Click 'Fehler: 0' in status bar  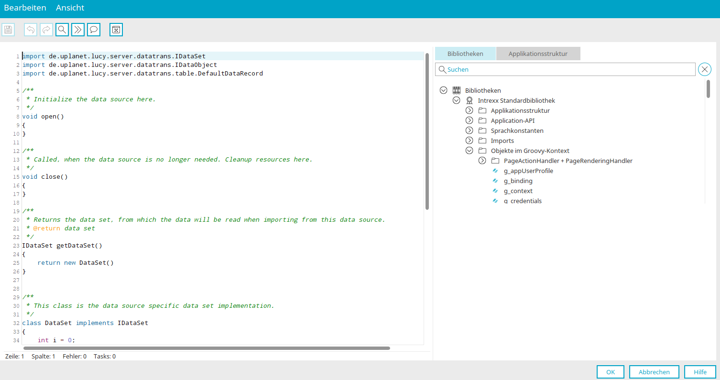[x=75, y=356]
